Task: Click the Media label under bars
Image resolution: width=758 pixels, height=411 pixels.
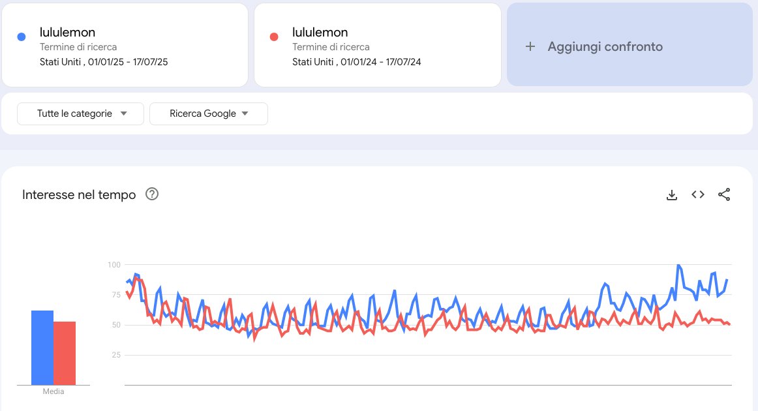Action: [x=53, y=391]
